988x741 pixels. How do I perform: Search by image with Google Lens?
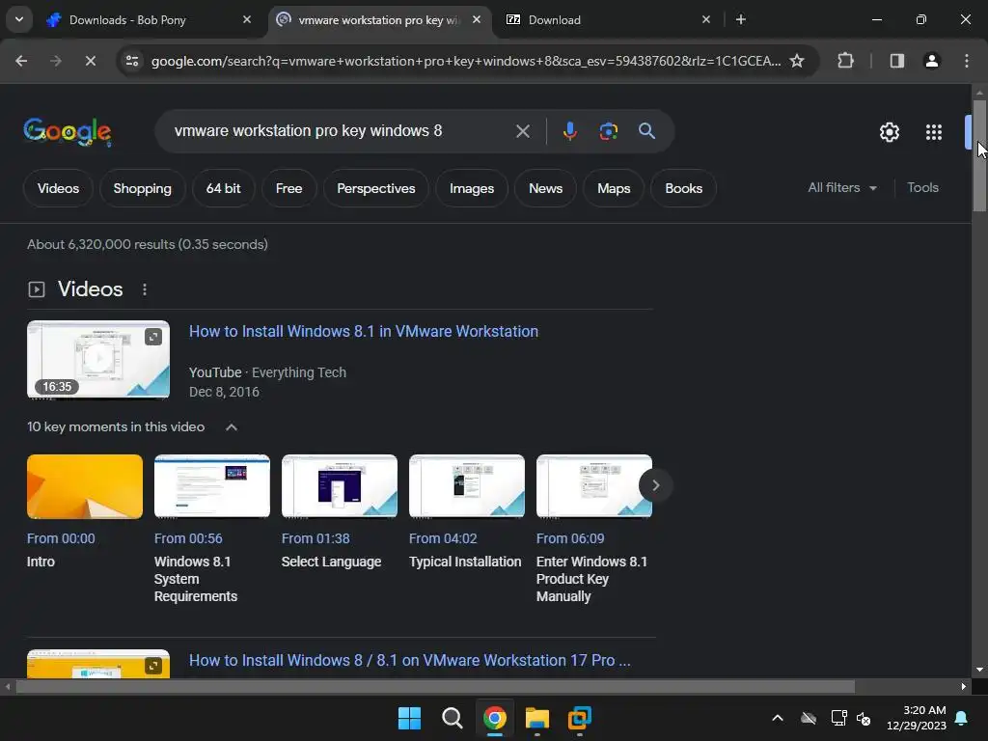pyautogui.click(x=608, y=131)
